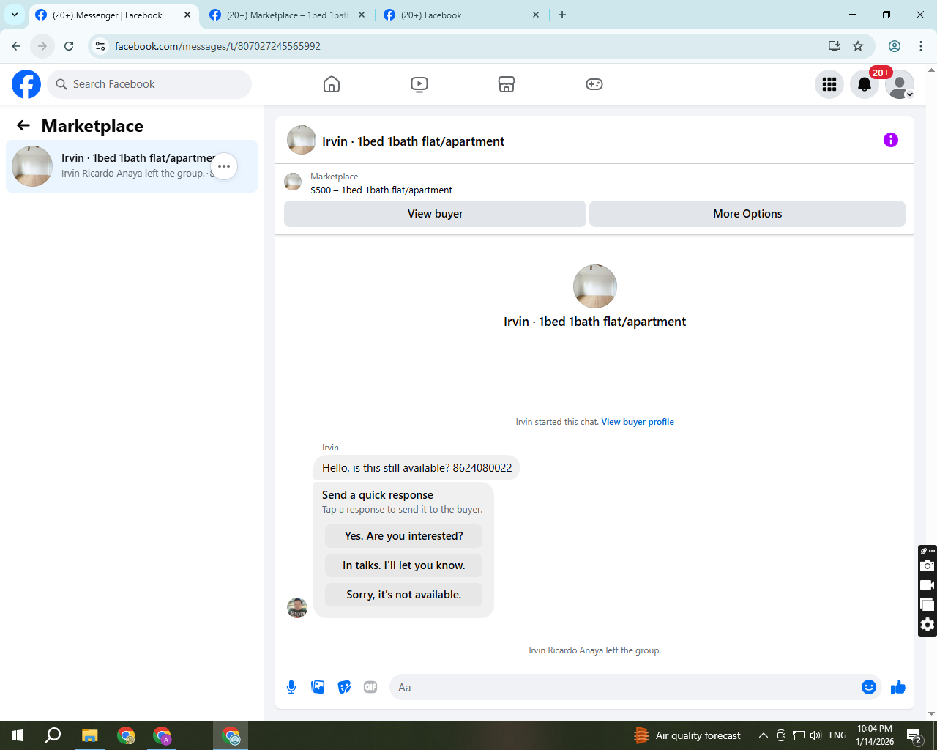Open notifications bell
Screen dimensions: 937x750
pyautogui.click(x=865, y=84)
